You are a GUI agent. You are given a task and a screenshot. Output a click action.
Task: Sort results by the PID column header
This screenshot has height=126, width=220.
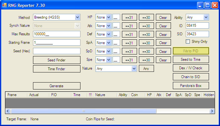pyautogui.click(x=60, y=94)
